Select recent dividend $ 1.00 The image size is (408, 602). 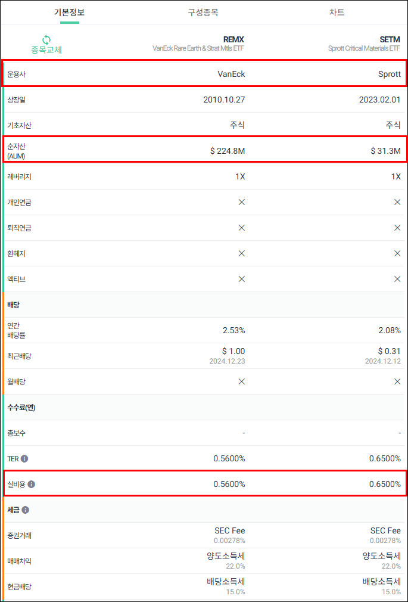(233, 351)
